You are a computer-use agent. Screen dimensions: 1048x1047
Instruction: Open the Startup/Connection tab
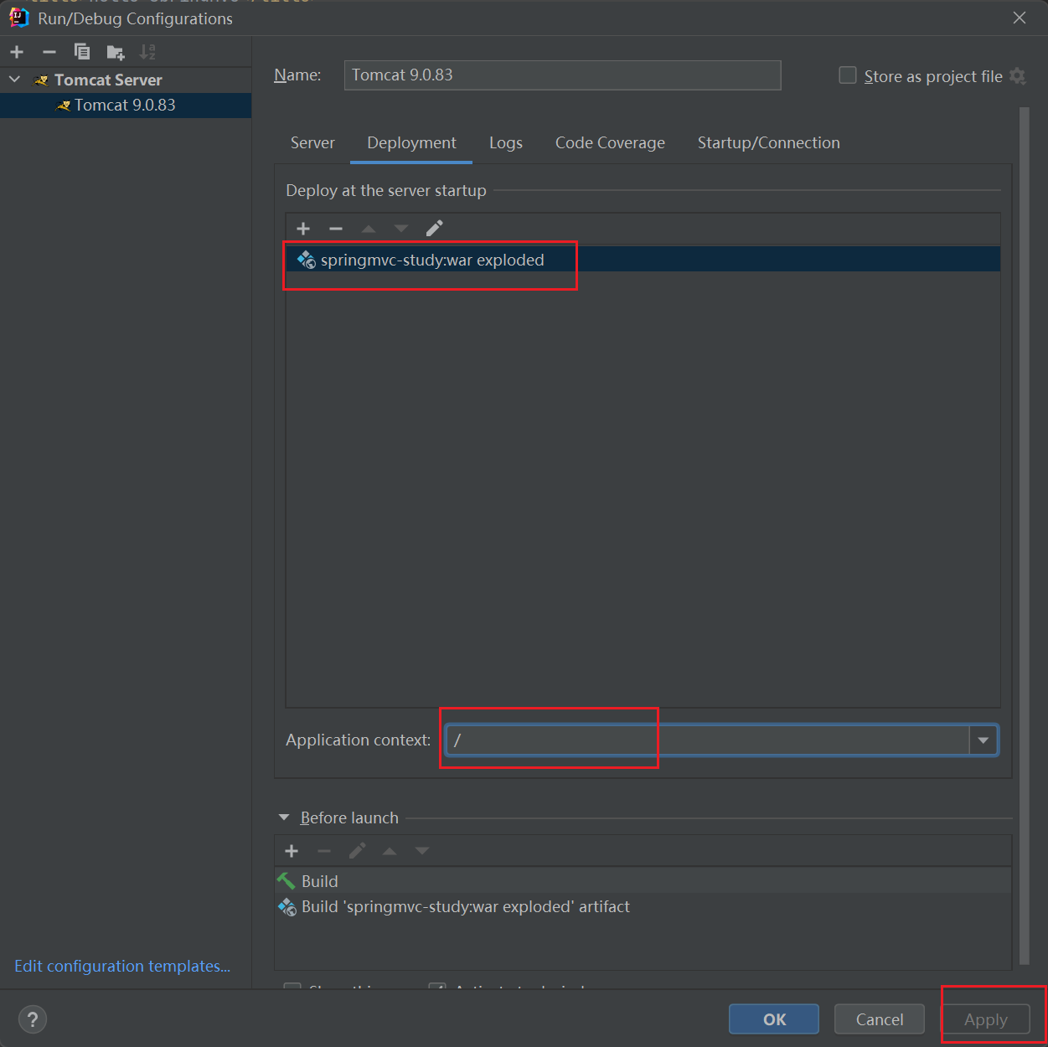[x=768, y=143]
